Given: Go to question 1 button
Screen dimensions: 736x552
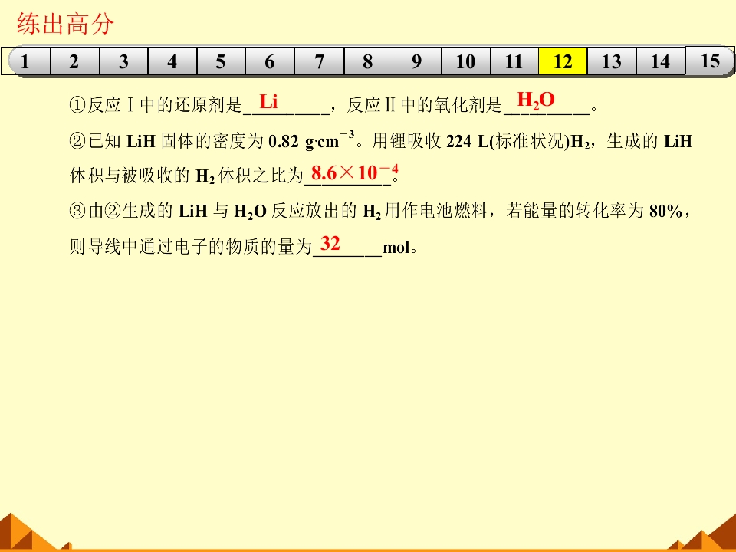Looking at the screenshot, I should pyautogui.click(x=25, y=61).
